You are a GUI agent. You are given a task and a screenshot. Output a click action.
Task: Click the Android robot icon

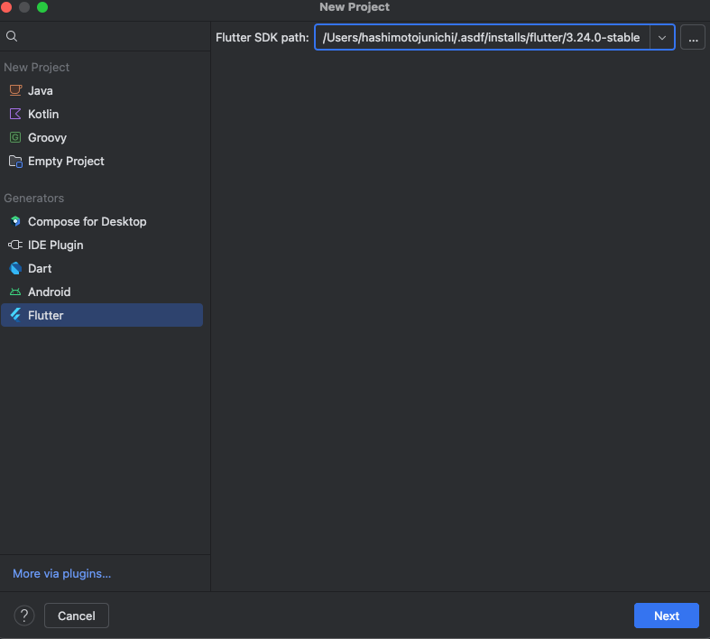(15, 292)
